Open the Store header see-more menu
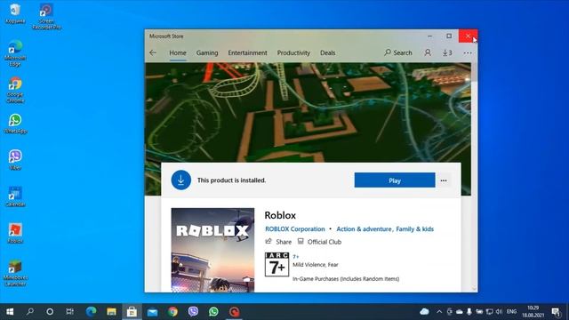Viewport: 569px width, 320px height. point(468,53)
